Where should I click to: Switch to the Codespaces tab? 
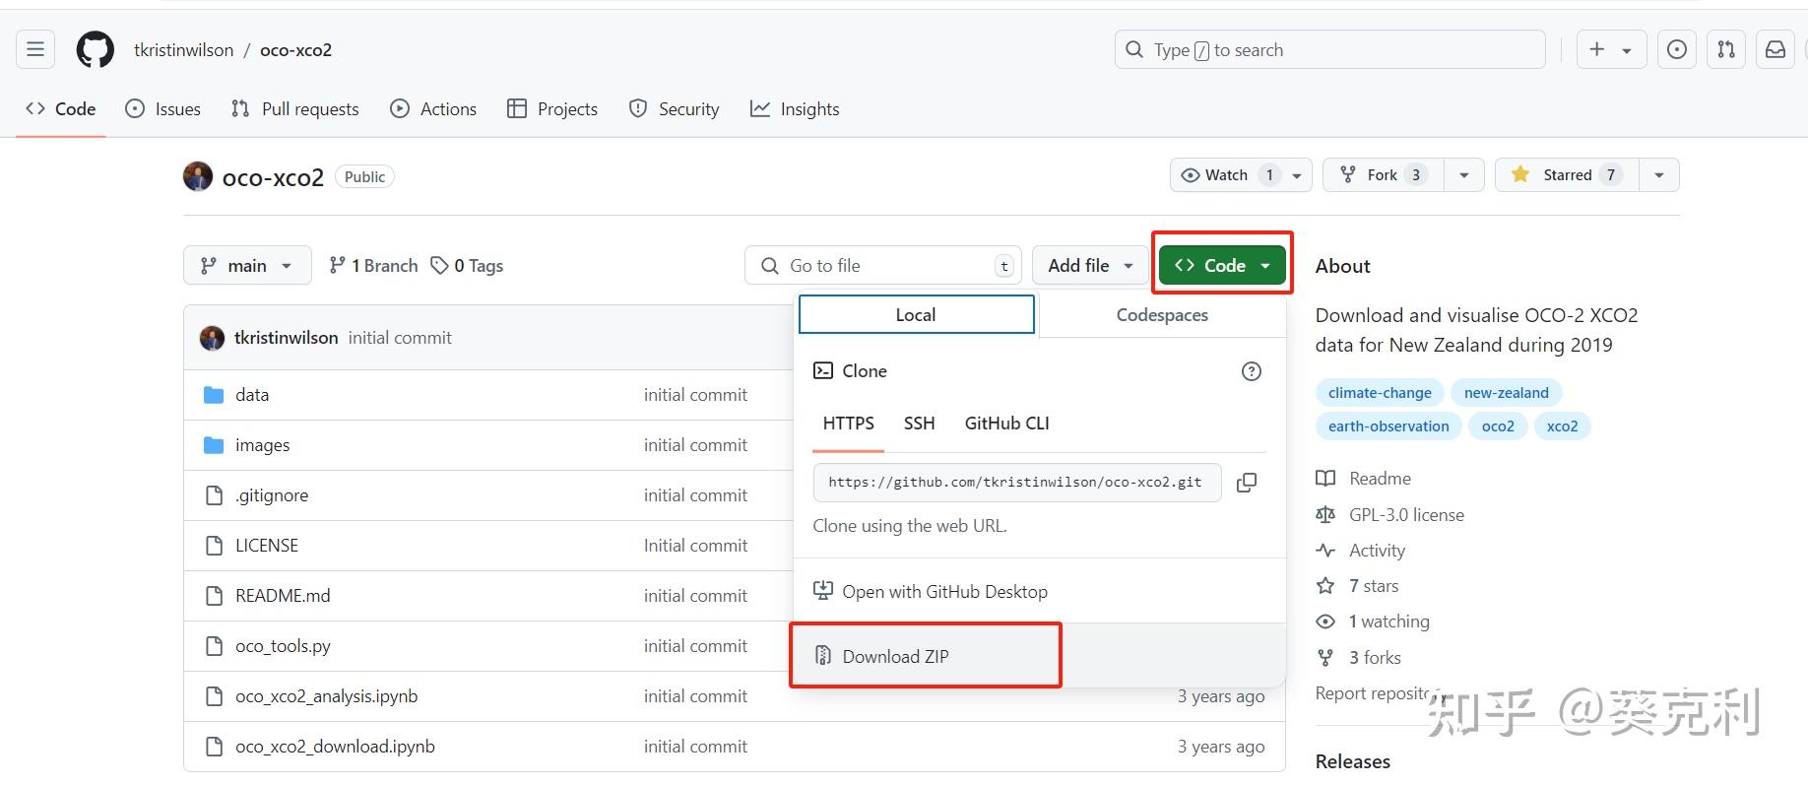tap(1162, 315)
